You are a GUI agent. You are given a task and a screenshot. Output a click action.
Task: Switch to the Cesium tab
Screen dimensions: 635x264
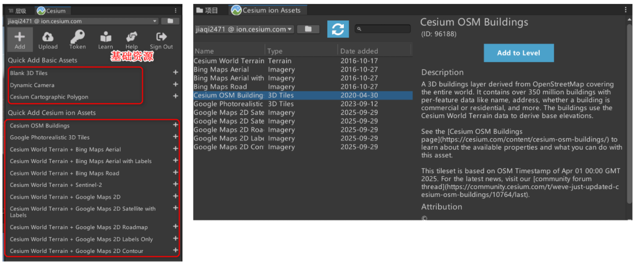tap(52, 11)
